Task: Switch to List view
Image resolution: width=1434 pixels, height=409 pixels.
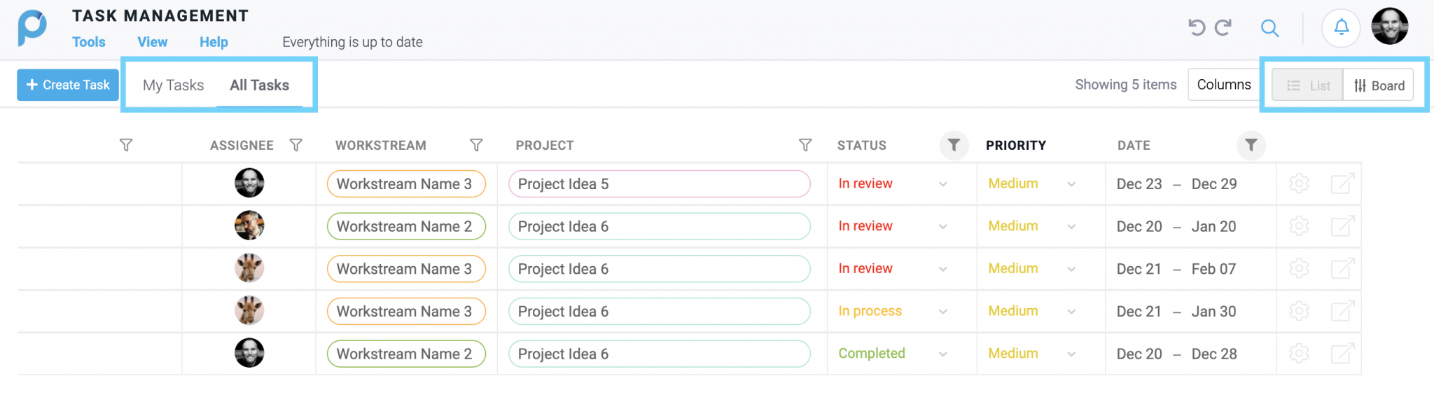Action: 1308,85
